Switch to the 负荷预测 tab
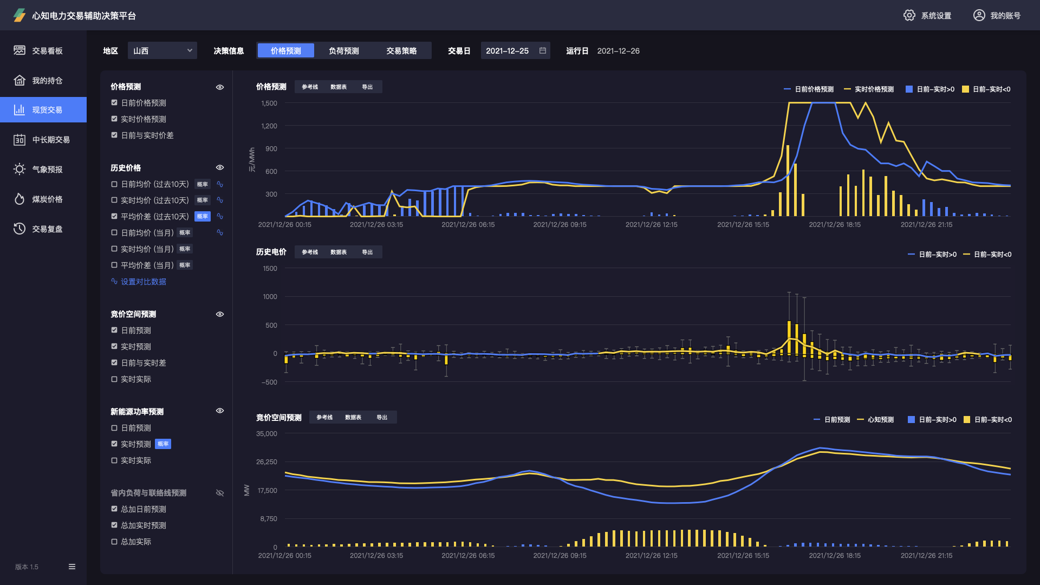Image resolution: width=1040 pixels, height=585 pixels. (x=343, y=50)
